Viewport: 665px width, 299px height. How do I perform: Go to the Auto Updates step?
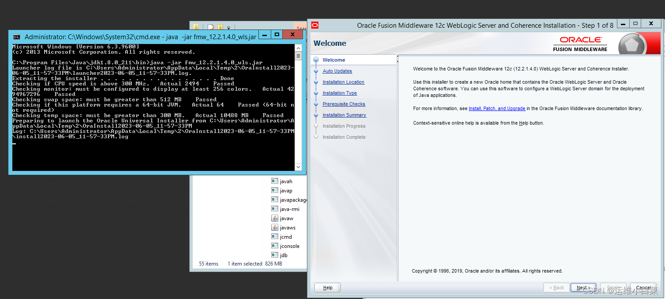337,71
